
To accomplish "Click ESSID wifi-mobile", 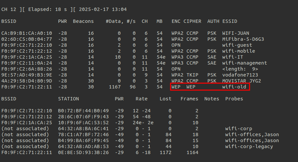I will tap(239, 51).
